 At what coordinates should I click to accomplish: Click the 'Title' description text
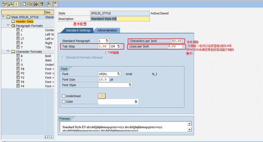pos(48,47)
